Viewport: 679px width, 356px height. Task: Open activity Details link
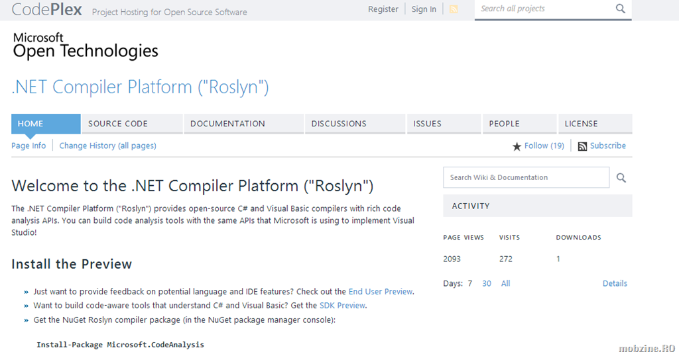pos(615,283)
